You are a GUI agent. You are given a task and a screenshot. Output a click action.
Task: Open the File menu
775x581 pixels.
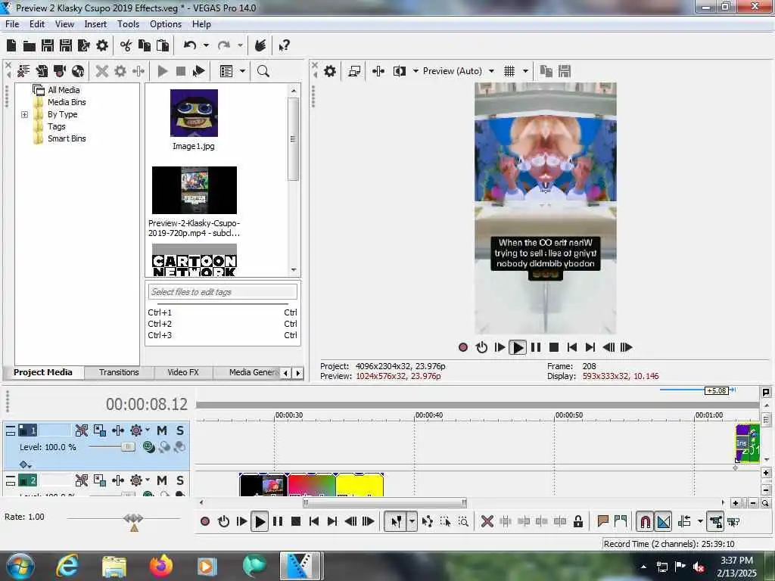click(12, 24)
